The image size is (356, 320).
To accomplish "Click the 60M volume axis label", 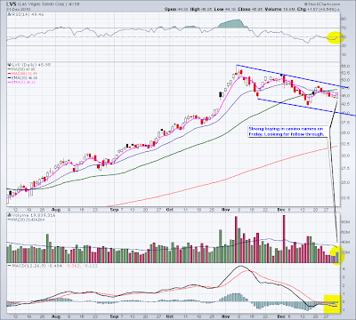I will tap(345, 232).
